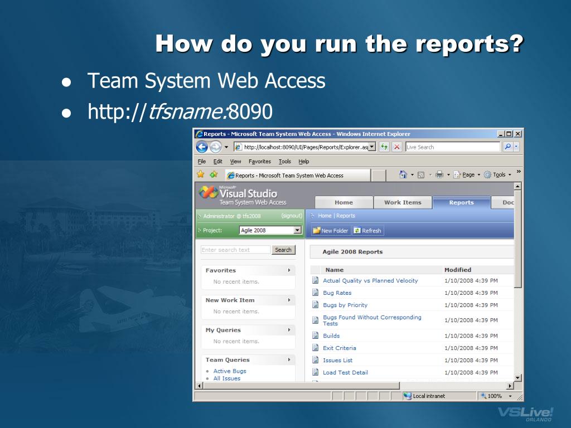Click report icon beside Issues List
The height and width of the screenshot is (428, 571).
[316, 360]
